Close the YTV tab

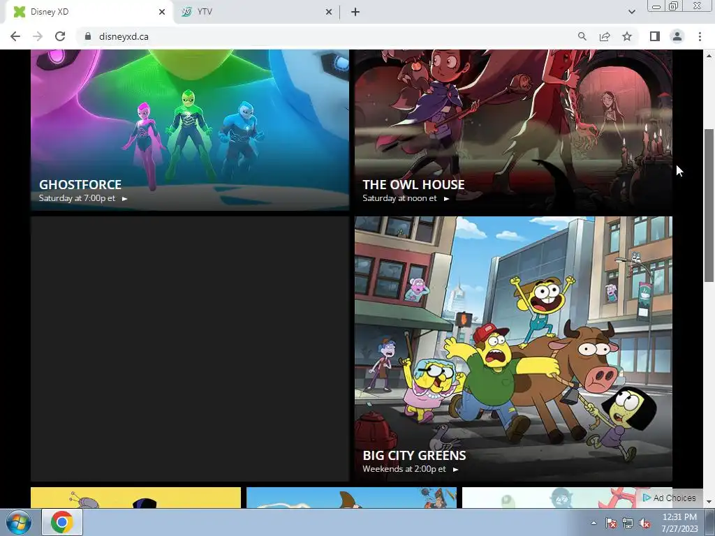click(329, 12)
